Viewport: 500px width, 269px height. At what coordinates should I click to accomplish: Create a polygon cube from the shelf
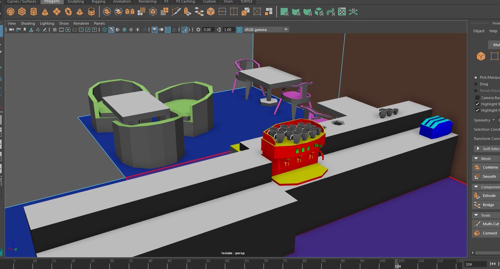[x=22, y=12]
